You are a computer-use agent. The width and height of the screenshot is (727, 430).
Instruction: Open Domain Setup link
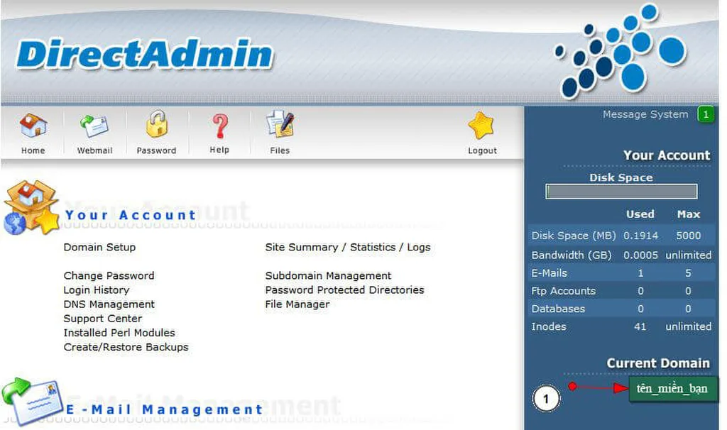tap(99, 247)
